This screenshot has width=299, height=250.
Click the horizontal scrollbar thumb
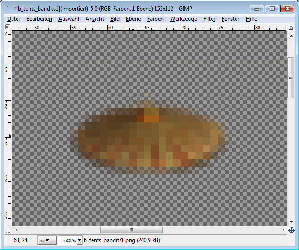(x=132, y=230)
